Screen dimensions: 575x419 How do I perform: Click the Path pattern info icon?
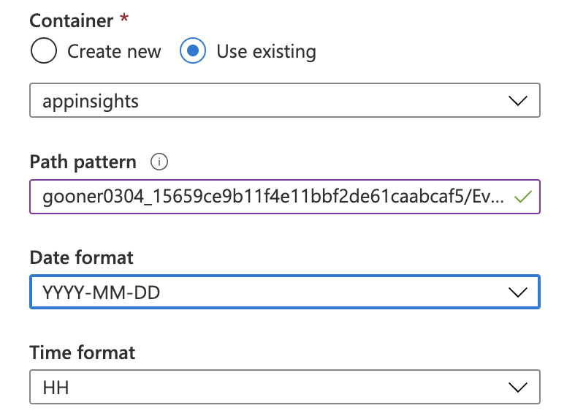pyautogui.click(x=159, y=162)
